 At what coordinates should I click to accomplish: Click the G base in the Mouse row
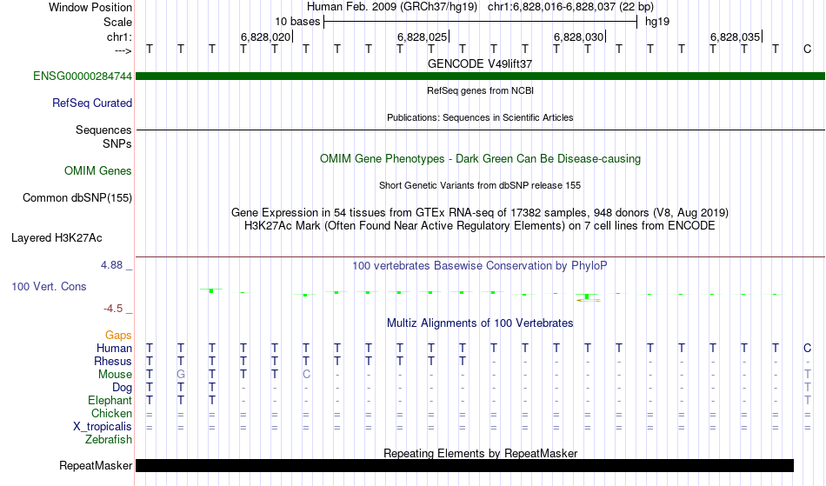(181, 375)
